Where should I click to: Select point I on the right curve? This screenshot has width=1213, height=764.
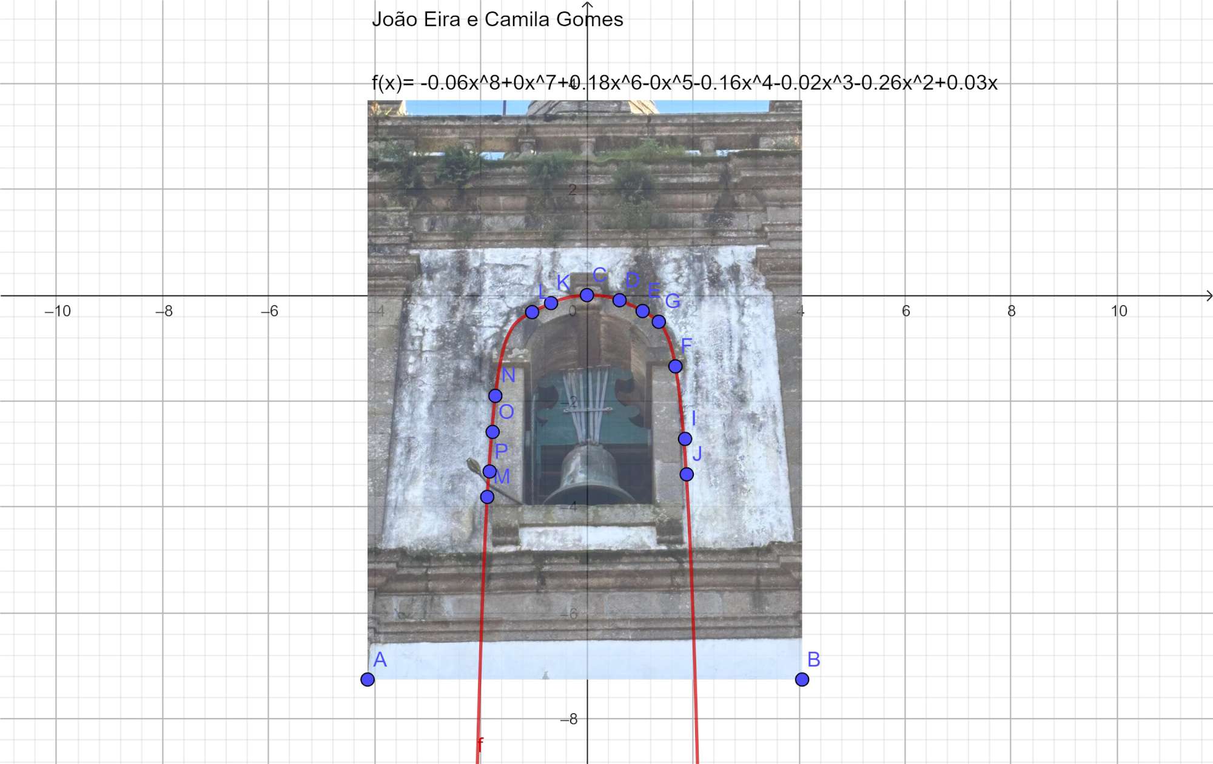click(685, 438)
